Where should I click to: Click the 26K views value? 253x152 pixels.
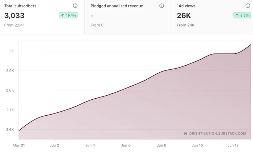click(x=184, y=16)
